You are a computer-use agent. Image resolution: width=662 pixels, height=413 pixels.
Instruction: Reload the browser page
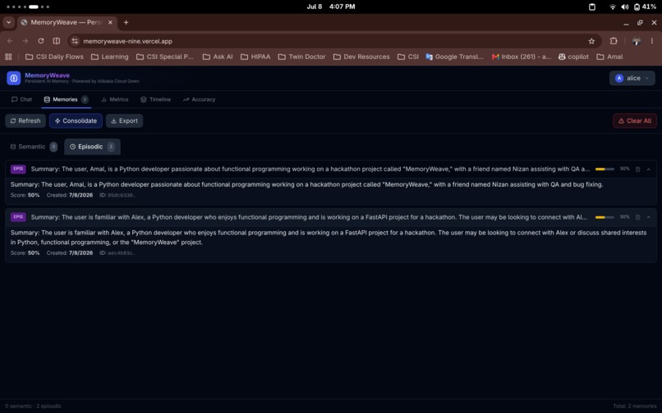[40, 41]
